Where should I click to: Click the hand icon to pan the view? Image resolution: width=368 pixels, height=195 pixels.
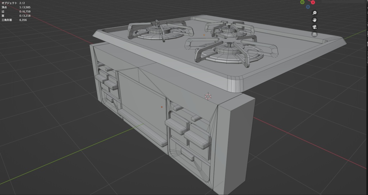coord(314,20)
